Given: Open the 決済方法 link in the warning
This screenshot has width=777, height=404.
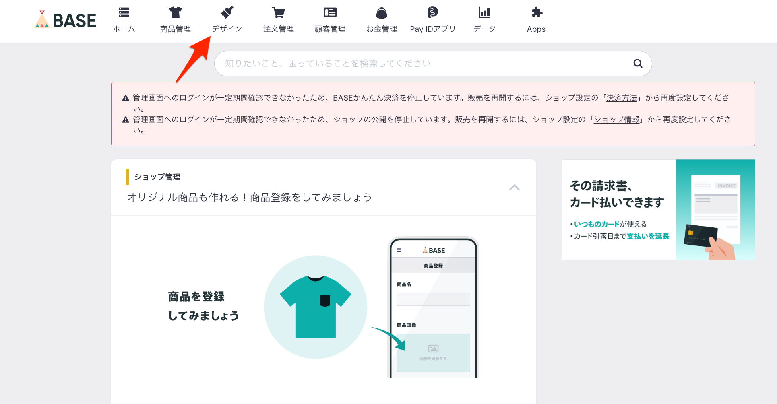Looking at the screenshot, I should coord(622,98).
